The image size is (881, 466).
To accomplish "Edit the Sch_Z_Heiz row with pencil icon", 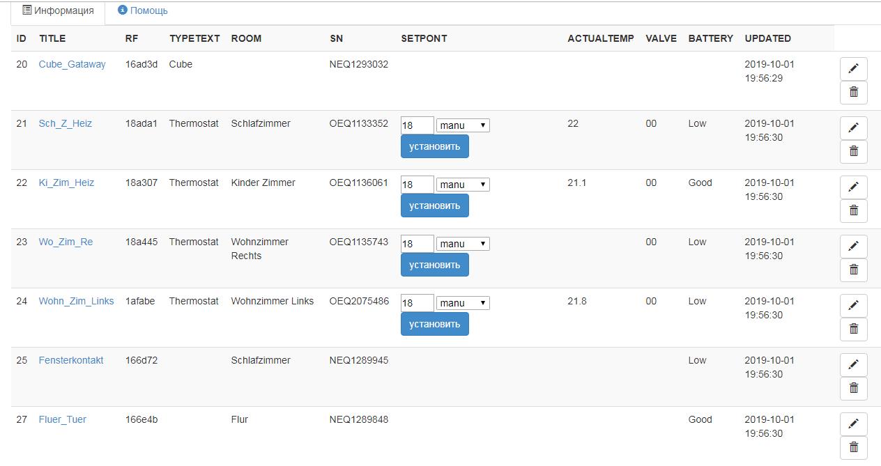I will coord(853,128).
